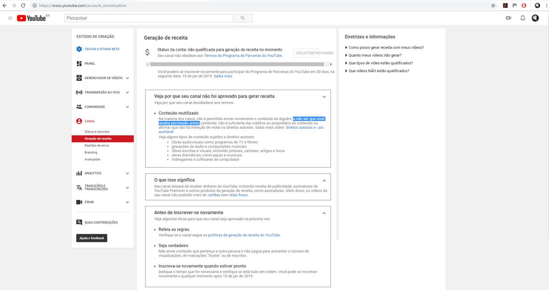Expand Comunidade chevron
549x290 pixels.
click(x=128, y=107)
